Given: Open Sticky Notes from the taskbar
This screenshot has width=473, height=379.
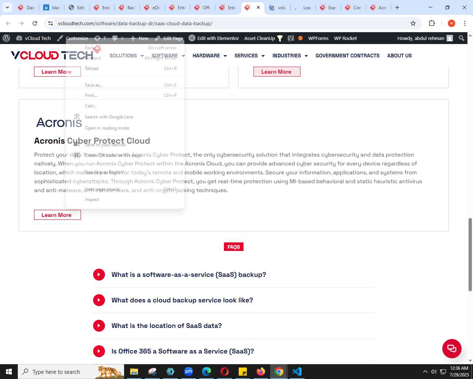Looking at the screenshot, I should click(243, 372).
